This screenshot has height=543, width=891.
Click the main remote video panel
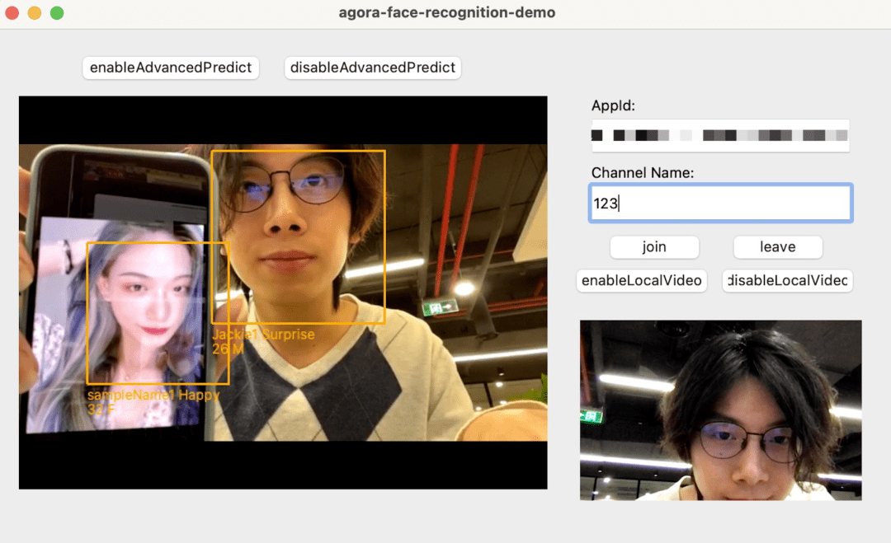tap(283, 293)
